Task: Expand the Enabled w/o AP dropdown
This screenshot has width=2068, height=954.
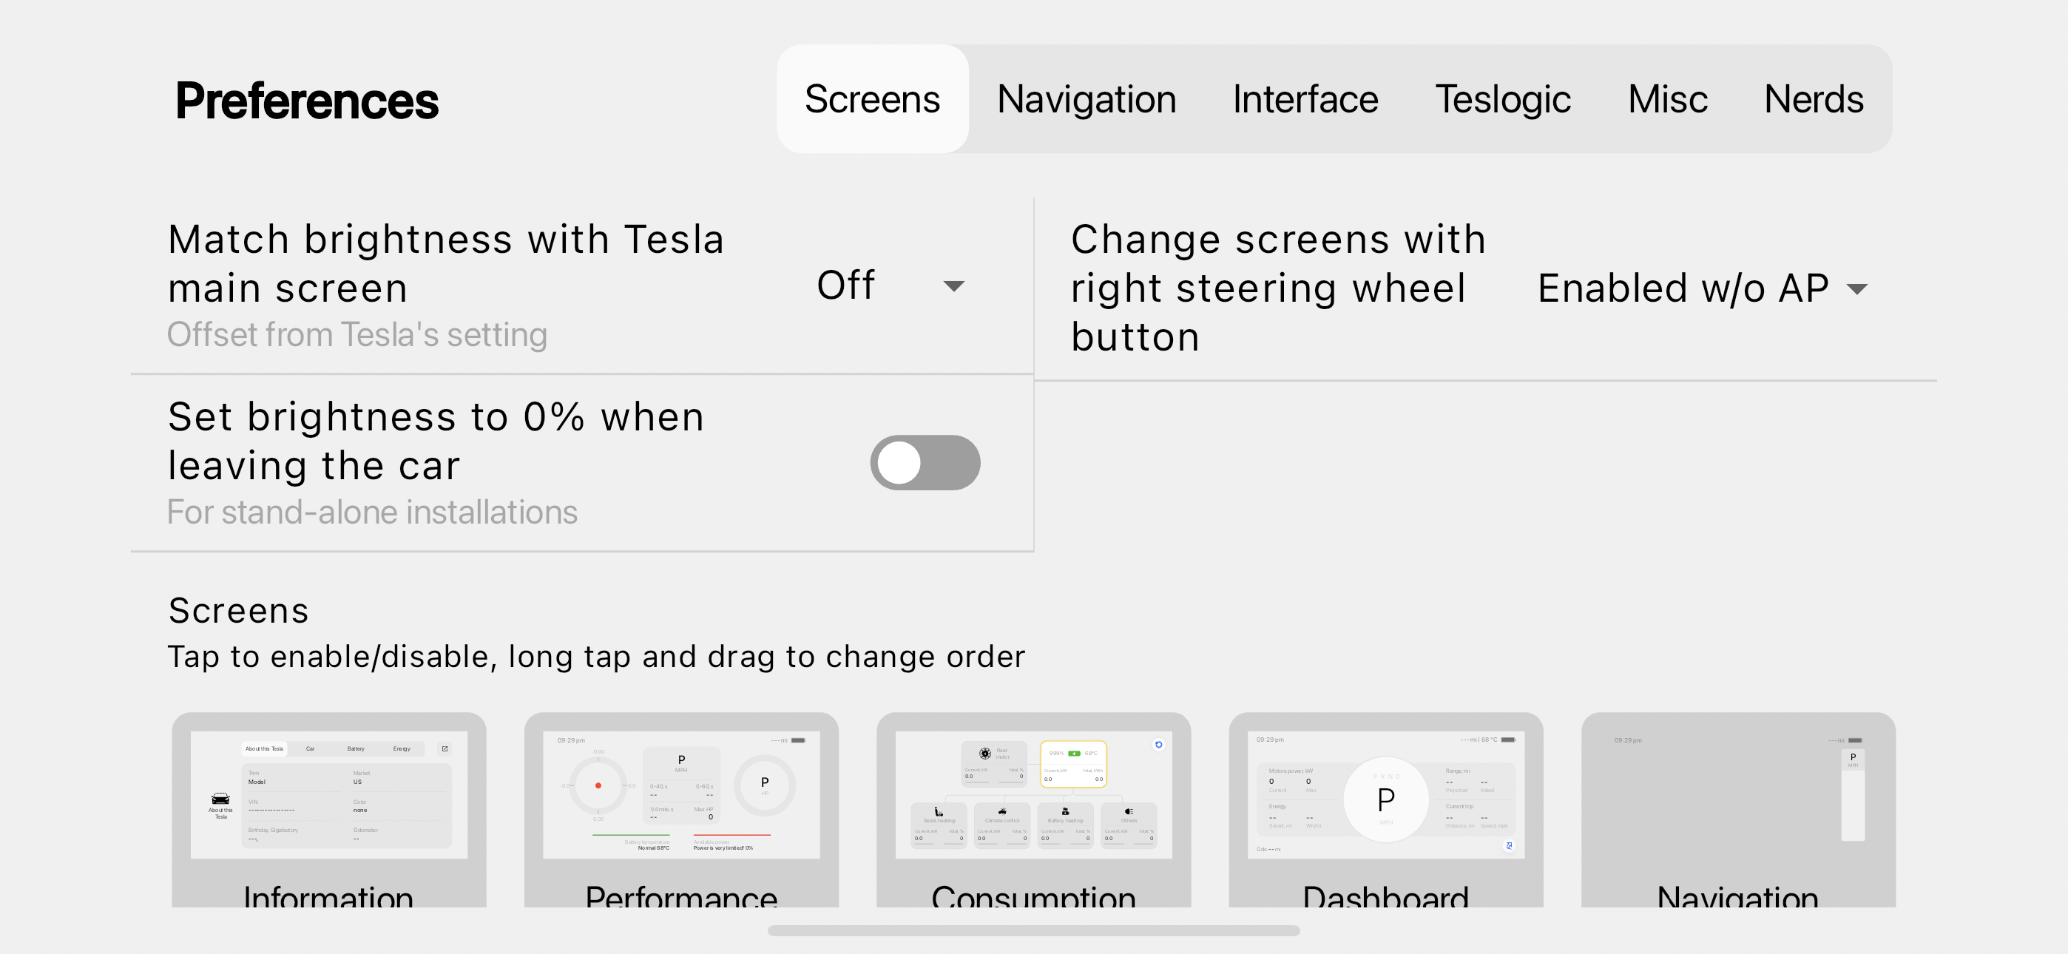Action: click(x=1703, y=288)
